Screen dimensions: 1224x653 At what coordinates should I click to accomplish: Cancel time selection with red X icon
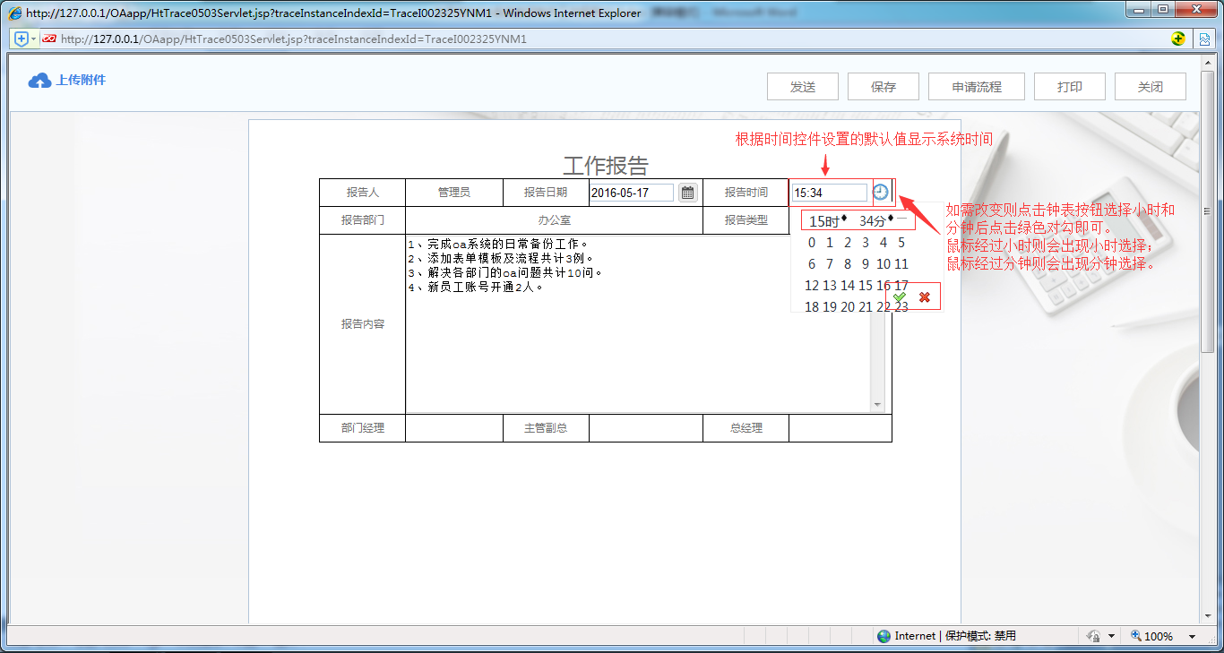(x=924, y=296)
